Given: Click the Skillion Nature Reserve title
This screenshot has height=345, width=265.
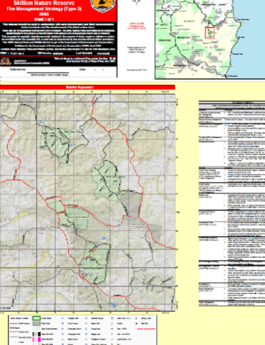Looking at the screenshot, I should (44, 3).
